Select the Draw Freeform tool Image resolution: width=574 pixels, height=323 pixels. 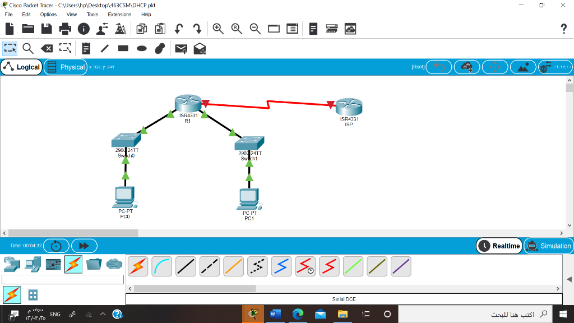[x=160, y=48]
